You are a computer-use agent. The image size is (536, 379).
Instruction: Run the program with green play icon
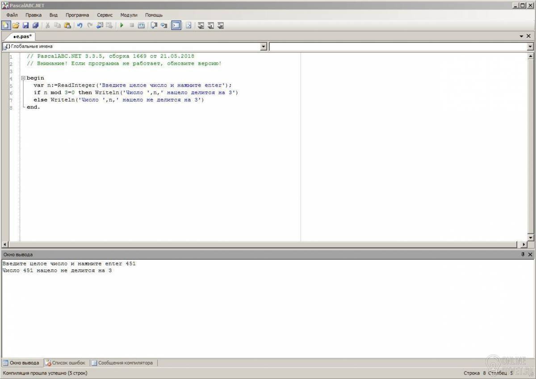pyautogui.click(x=121, y=25)
